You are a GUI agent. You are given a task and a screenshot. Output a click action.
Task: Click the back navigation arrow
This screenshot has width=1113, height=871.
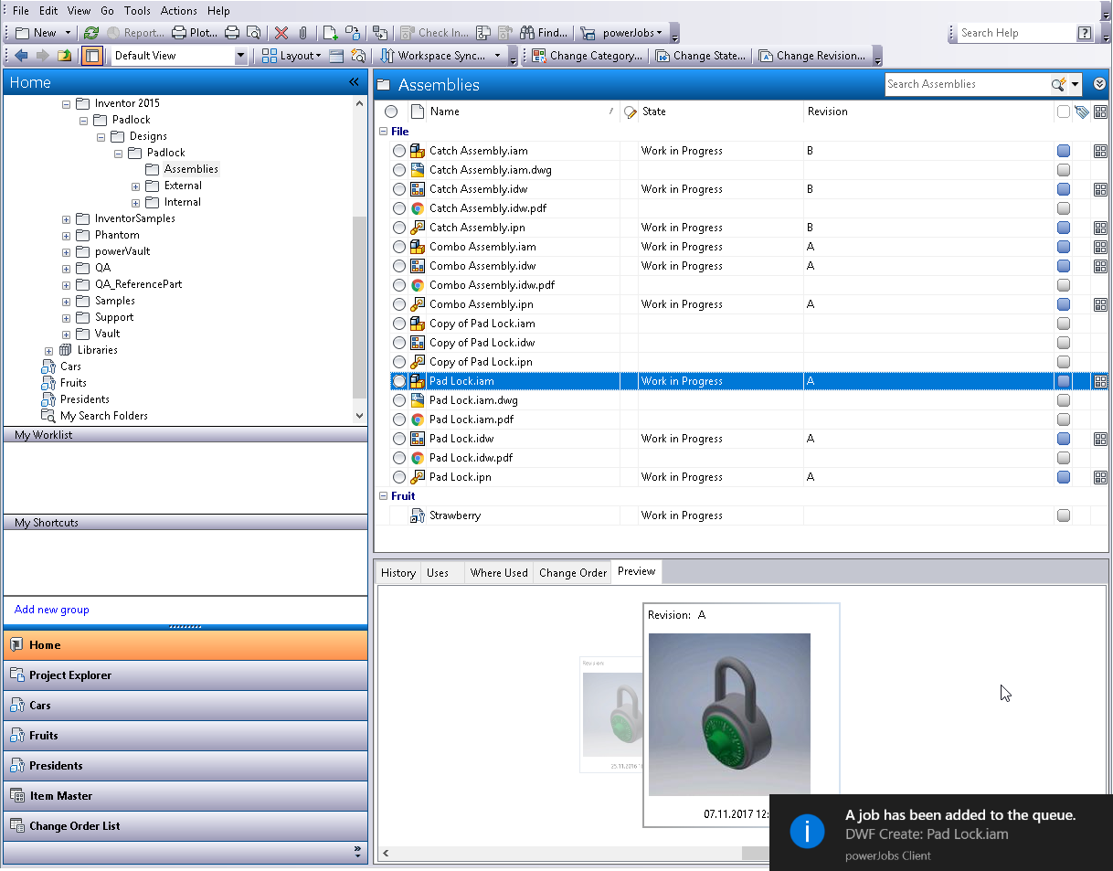point(20,56)
